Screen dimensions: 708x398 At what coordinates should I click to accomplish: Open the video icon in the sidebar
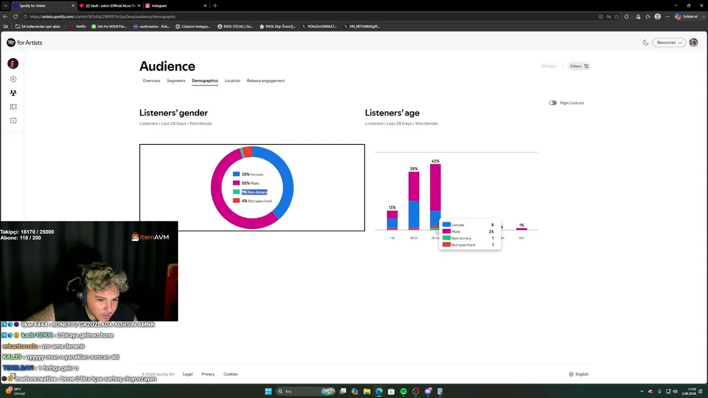click(x=13, y=121)
